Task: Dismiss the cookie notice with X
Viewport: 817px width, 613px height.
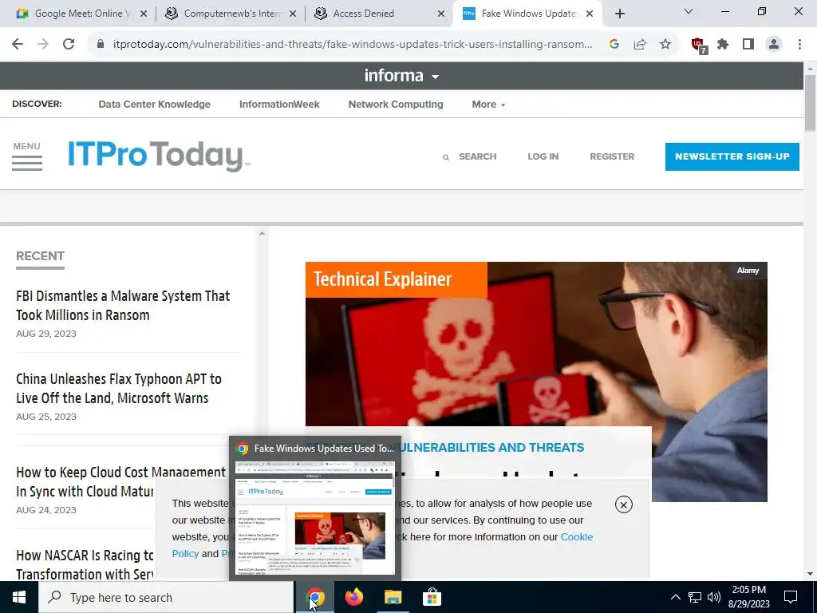Action: pyautogui.click(x=624, y=504)
